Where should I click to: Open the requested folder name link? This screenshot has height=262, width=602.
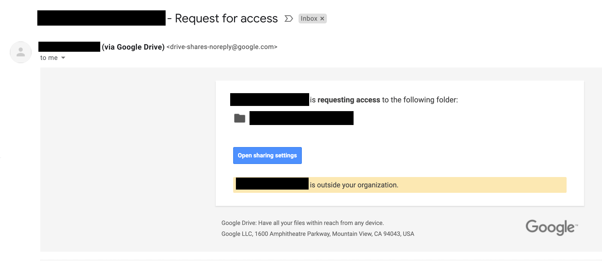301,118
